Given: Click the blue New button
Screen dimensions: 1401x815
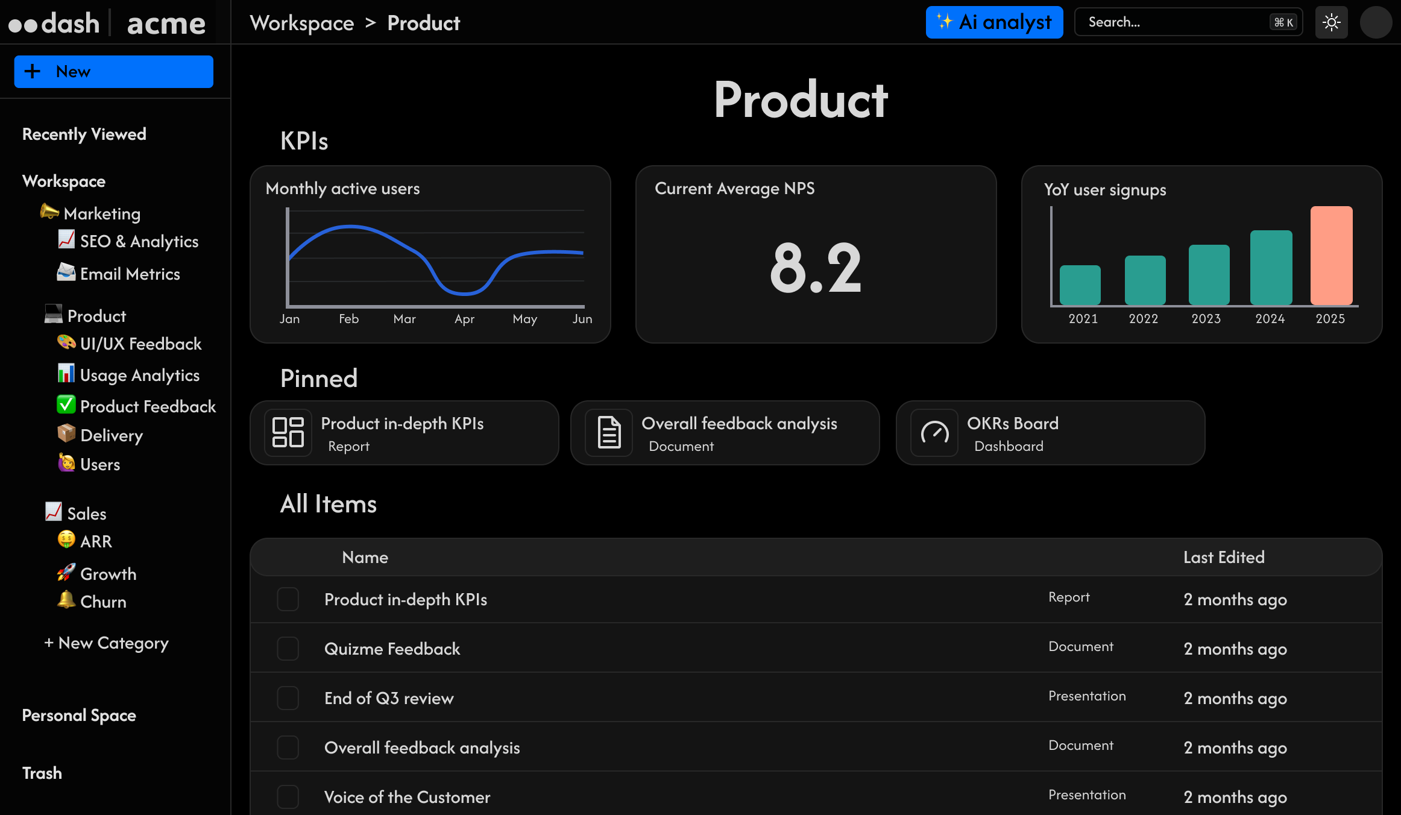Looking at the screenshot, I should (113, 72).
